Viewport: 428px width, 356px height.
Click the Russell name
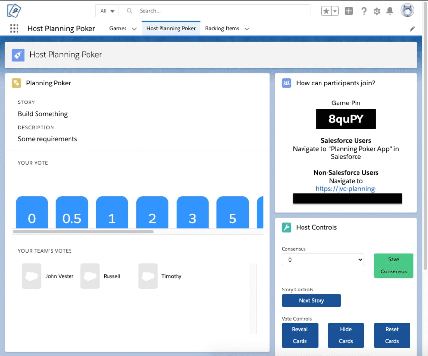pyautogui.click(x=112, y=276)
